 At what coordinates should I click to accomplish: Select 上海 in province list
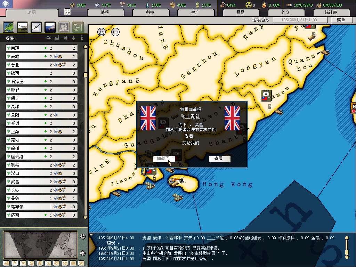pos(42,132)
